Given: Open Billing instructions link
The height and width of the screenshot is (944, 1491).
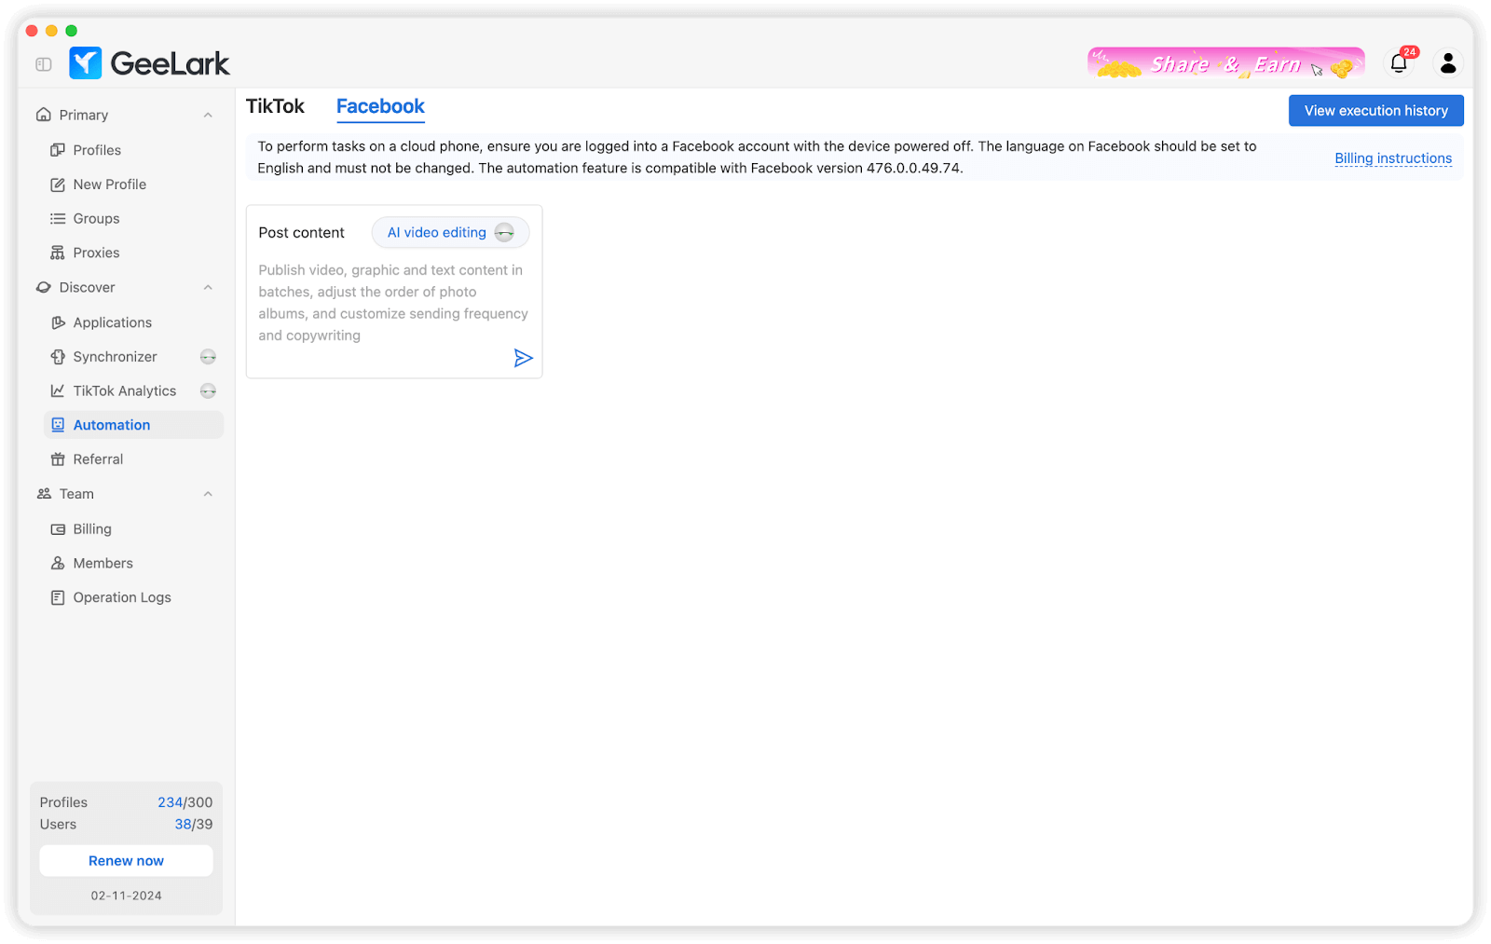Looking at the screenshot, I should pos(1393,158).
